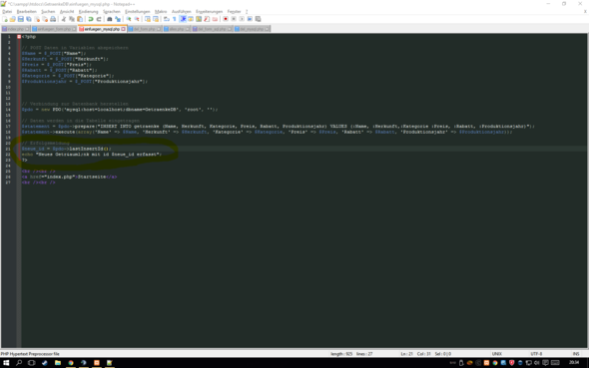
Task: Open the Suchen menu
Action: (48, 12)
